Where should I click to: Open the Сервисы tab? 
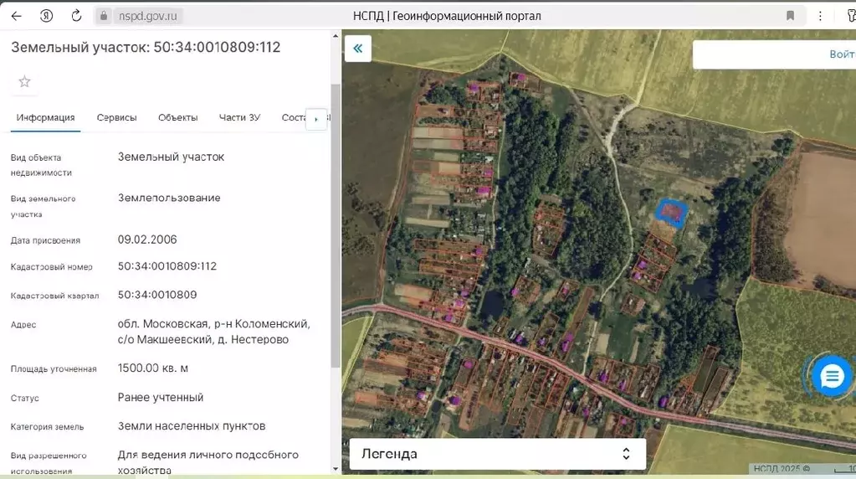116,118
